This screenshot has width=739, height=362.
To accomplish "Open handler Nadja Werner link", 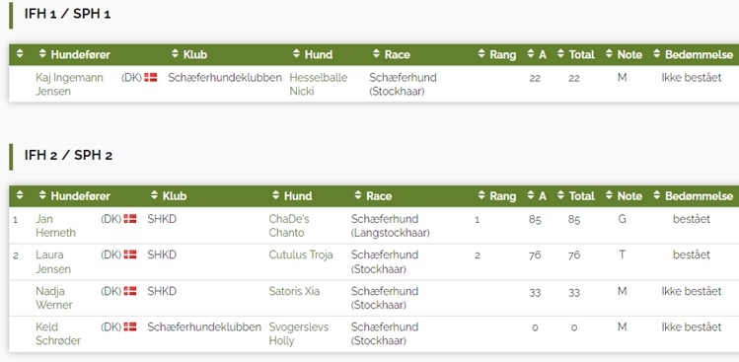I will tap(54, 298).
